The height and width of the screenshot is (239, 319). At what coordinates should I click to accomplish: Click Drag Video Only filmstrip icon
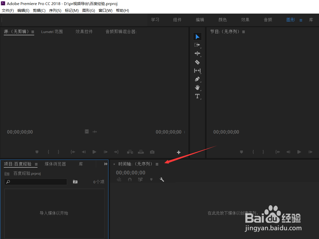point(87,132)
